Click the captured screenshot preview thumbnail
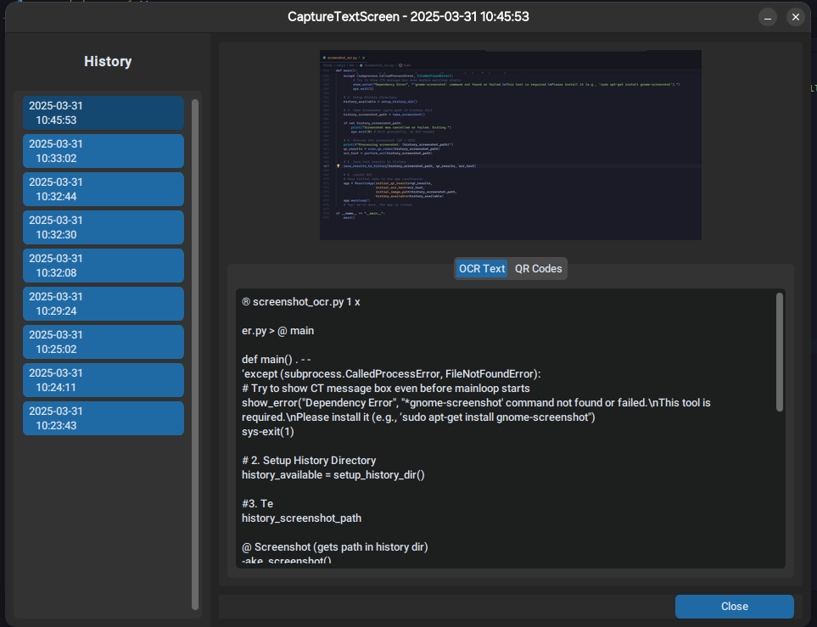817x627 pixels. 510,144
